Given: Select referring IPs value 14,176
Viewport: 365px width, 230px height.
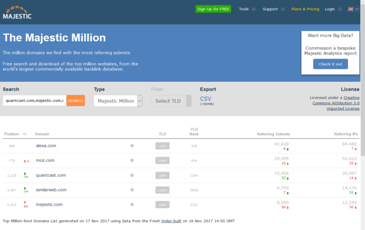Looking at the screenshot, I should pyautogui.click(x=349, y=188).
